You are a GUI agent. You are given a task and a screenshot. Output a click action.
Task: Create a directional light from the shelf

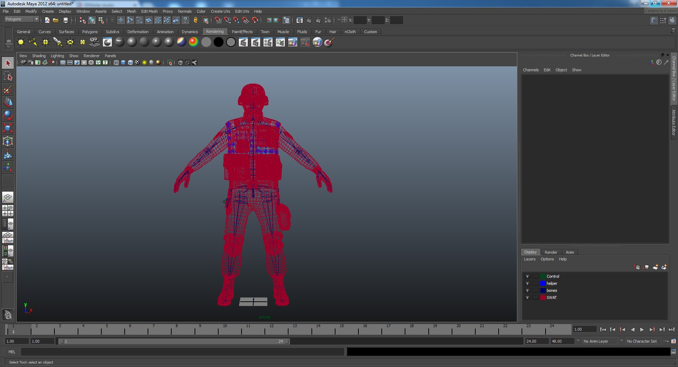33,42
